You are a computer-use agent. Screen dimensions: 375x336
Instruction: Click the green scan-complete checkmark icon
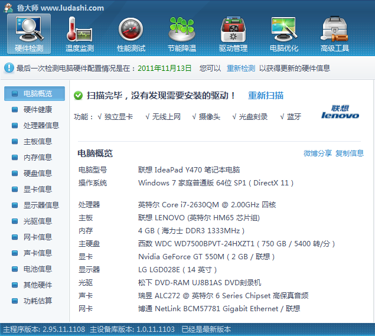coord(78,96)
